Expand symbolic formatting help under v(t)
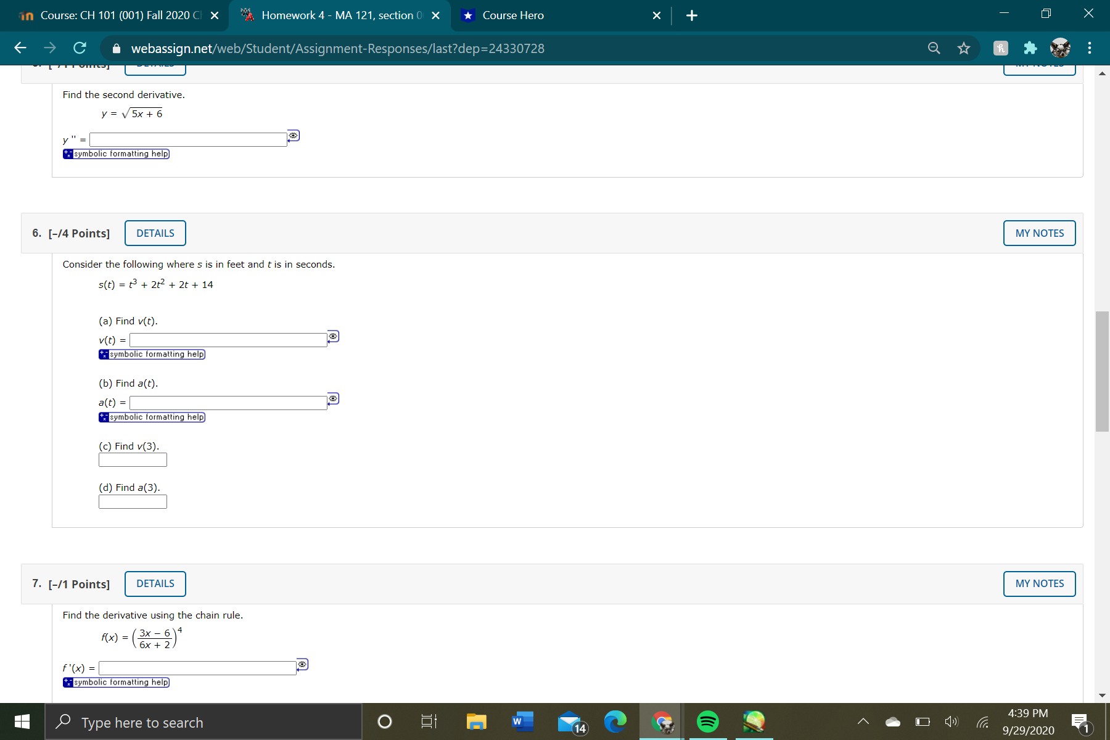The image size is (1110, 740). tap(152, 354)
